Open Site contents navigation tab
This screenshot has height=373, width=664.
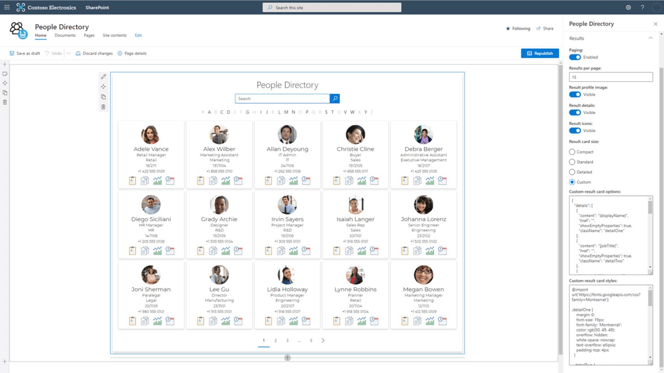(x=115, y=35)
